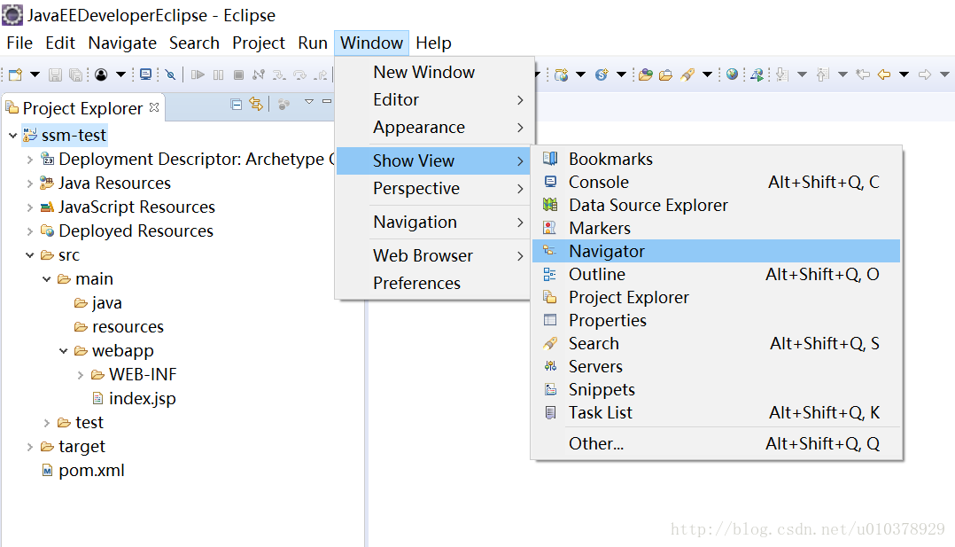Click Collapse All in Project Explorer
The width and height of the screenshot is (955, 547).
pos(237,105)
